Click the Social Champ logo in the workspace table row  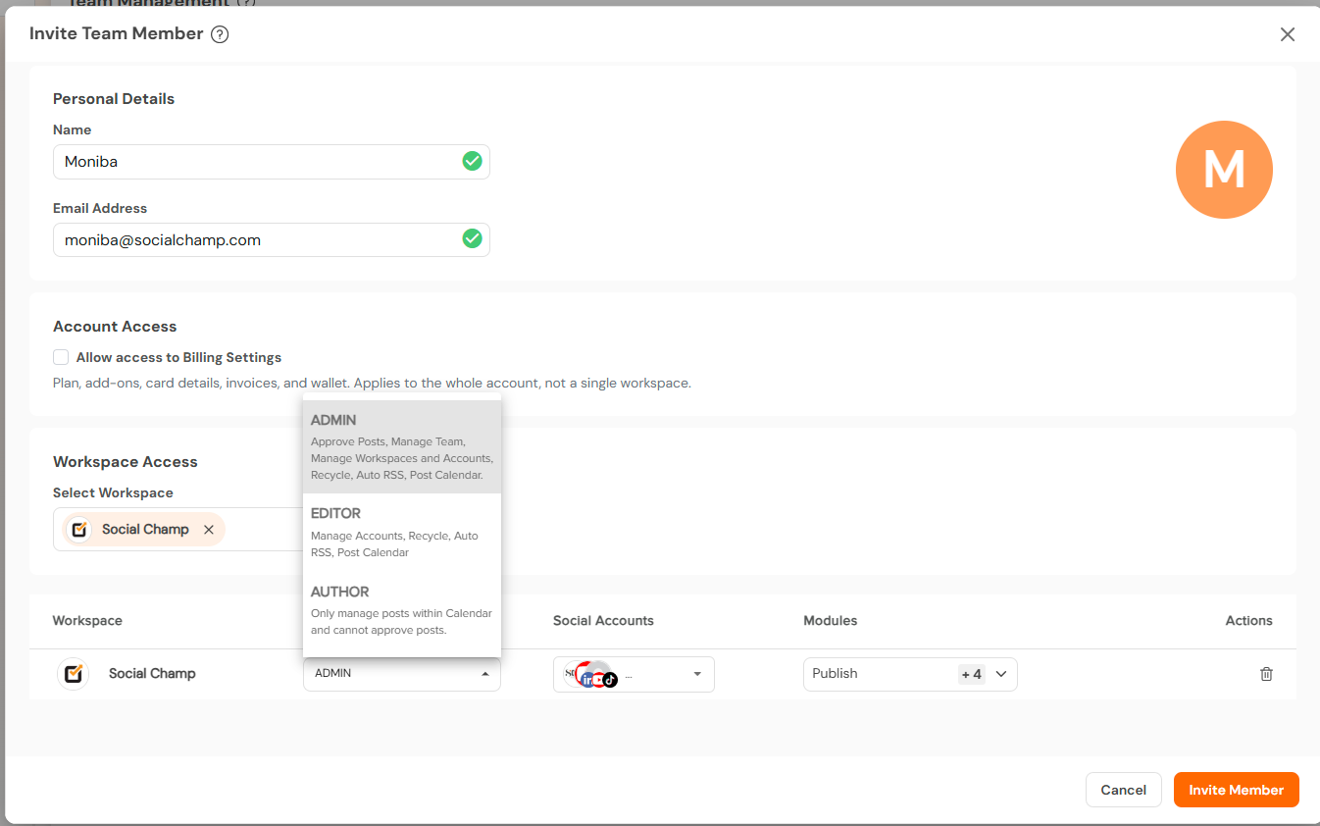(x=74, y=674)
